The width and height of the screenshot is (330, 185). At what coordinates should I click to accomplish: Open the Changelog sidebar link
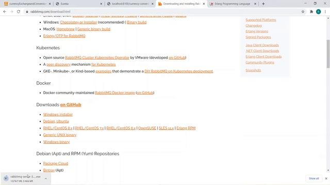point(254,26)
